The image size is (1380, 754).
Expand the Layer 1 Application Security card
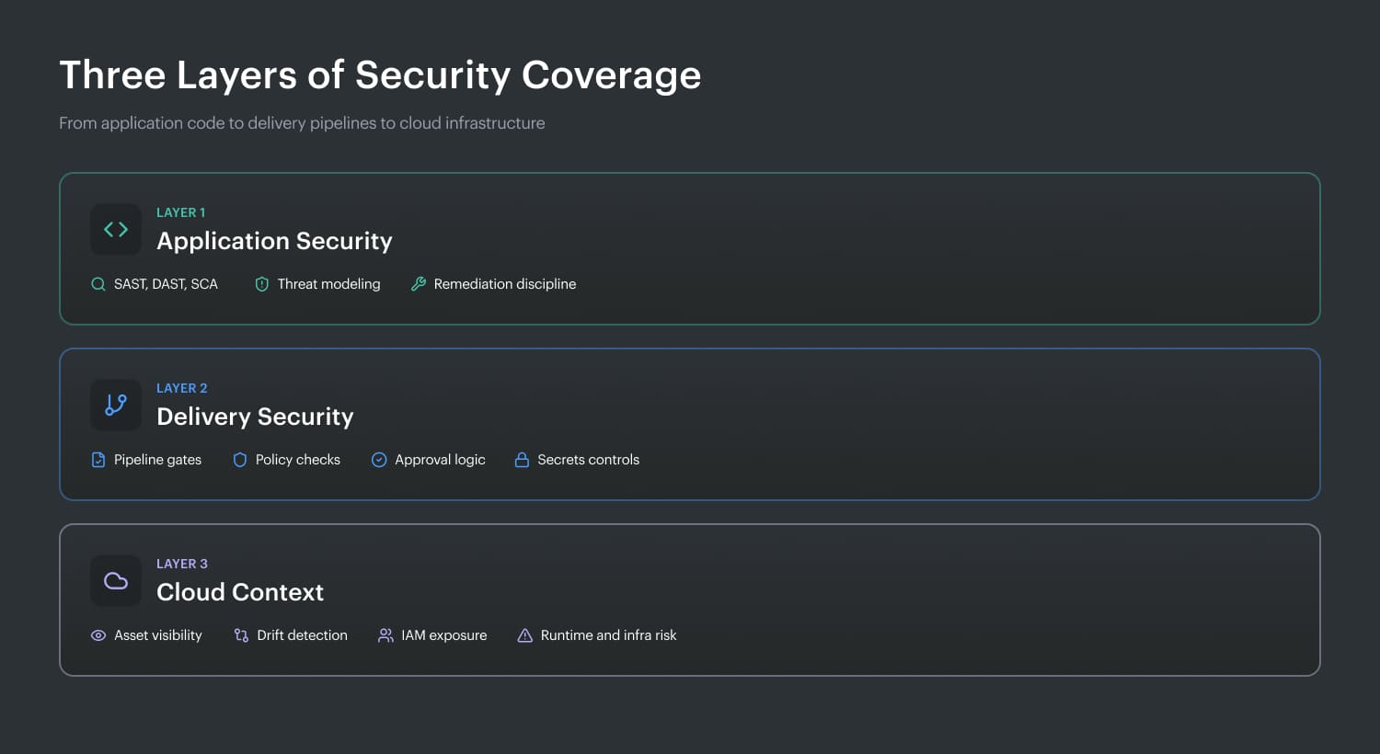pos(689,248)
